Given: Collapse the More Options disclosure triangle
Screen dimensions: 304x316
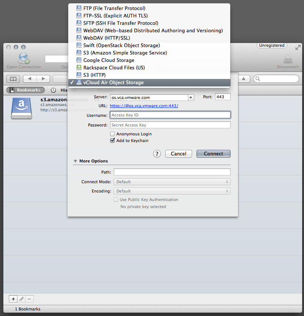Looking at the screenshot, I should coord(76,161).
